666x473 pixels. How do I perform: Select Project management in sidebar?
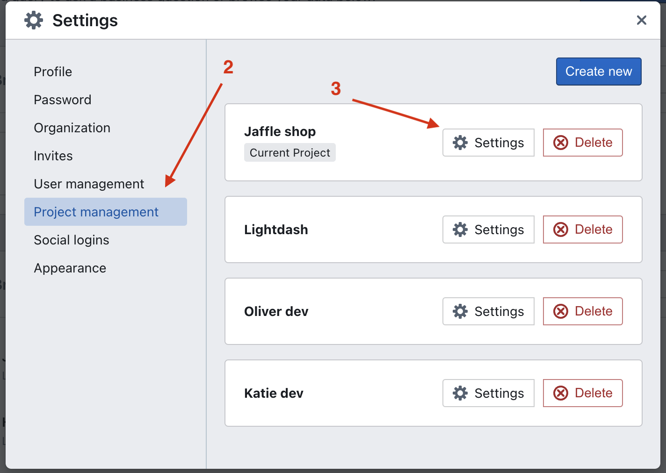pos(96,212)
